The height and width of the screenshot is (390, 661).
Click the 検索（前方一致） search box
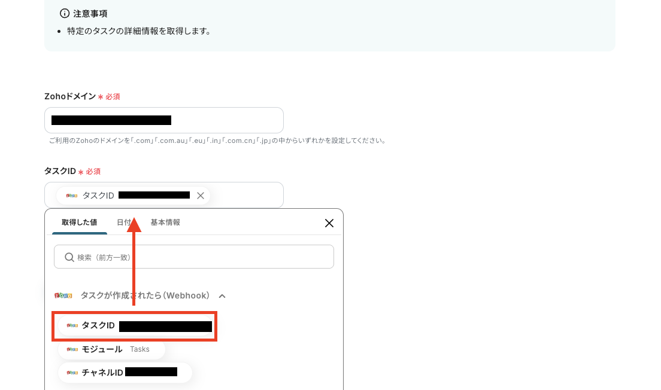(194, 257)
